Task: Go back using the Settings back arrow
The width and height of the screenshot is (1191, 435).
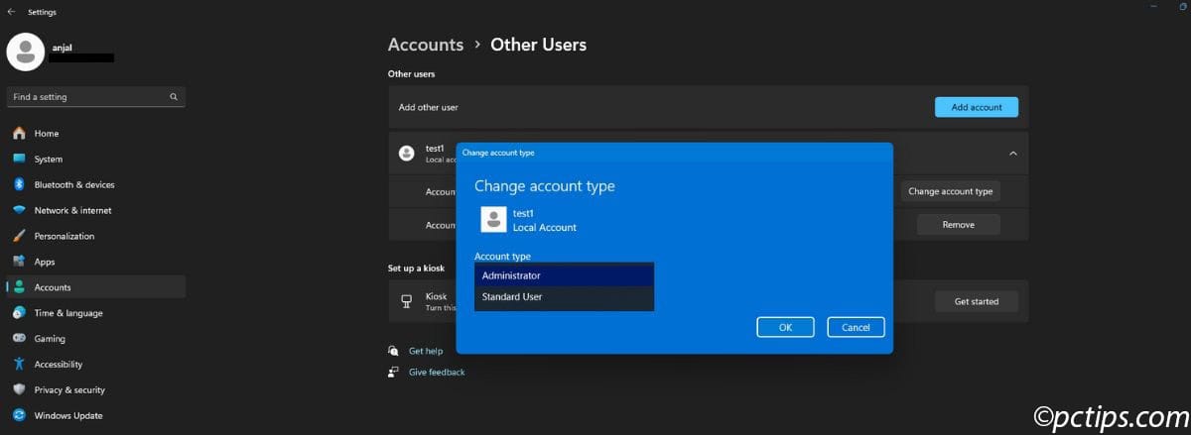Action: pyautogui.click(x=11, y=12)
